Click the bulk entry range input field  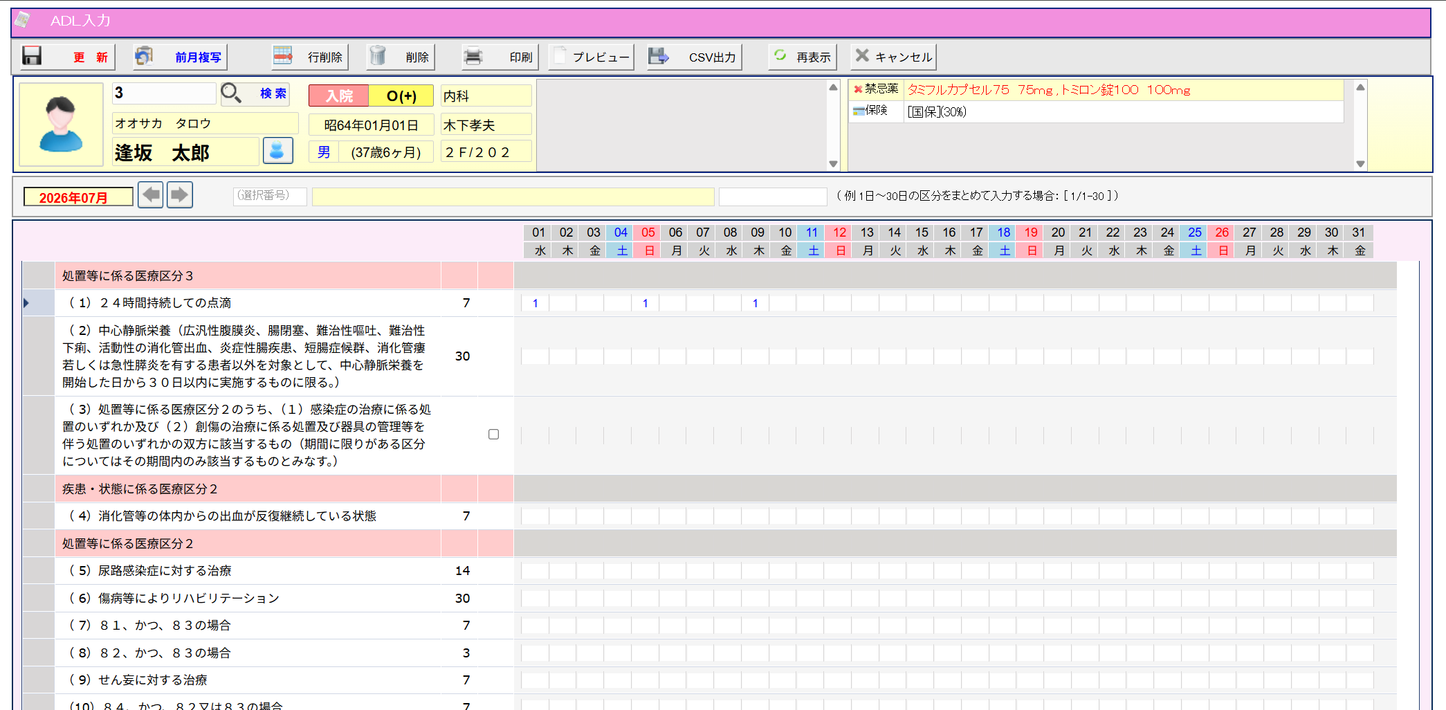773,197
